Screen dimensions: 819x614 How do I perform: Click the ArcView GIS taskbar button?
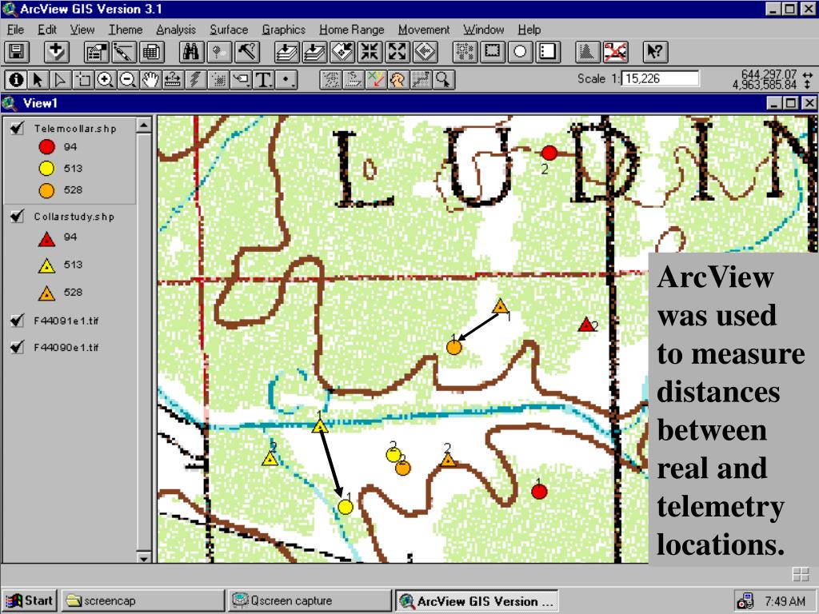tap(477, 600)
